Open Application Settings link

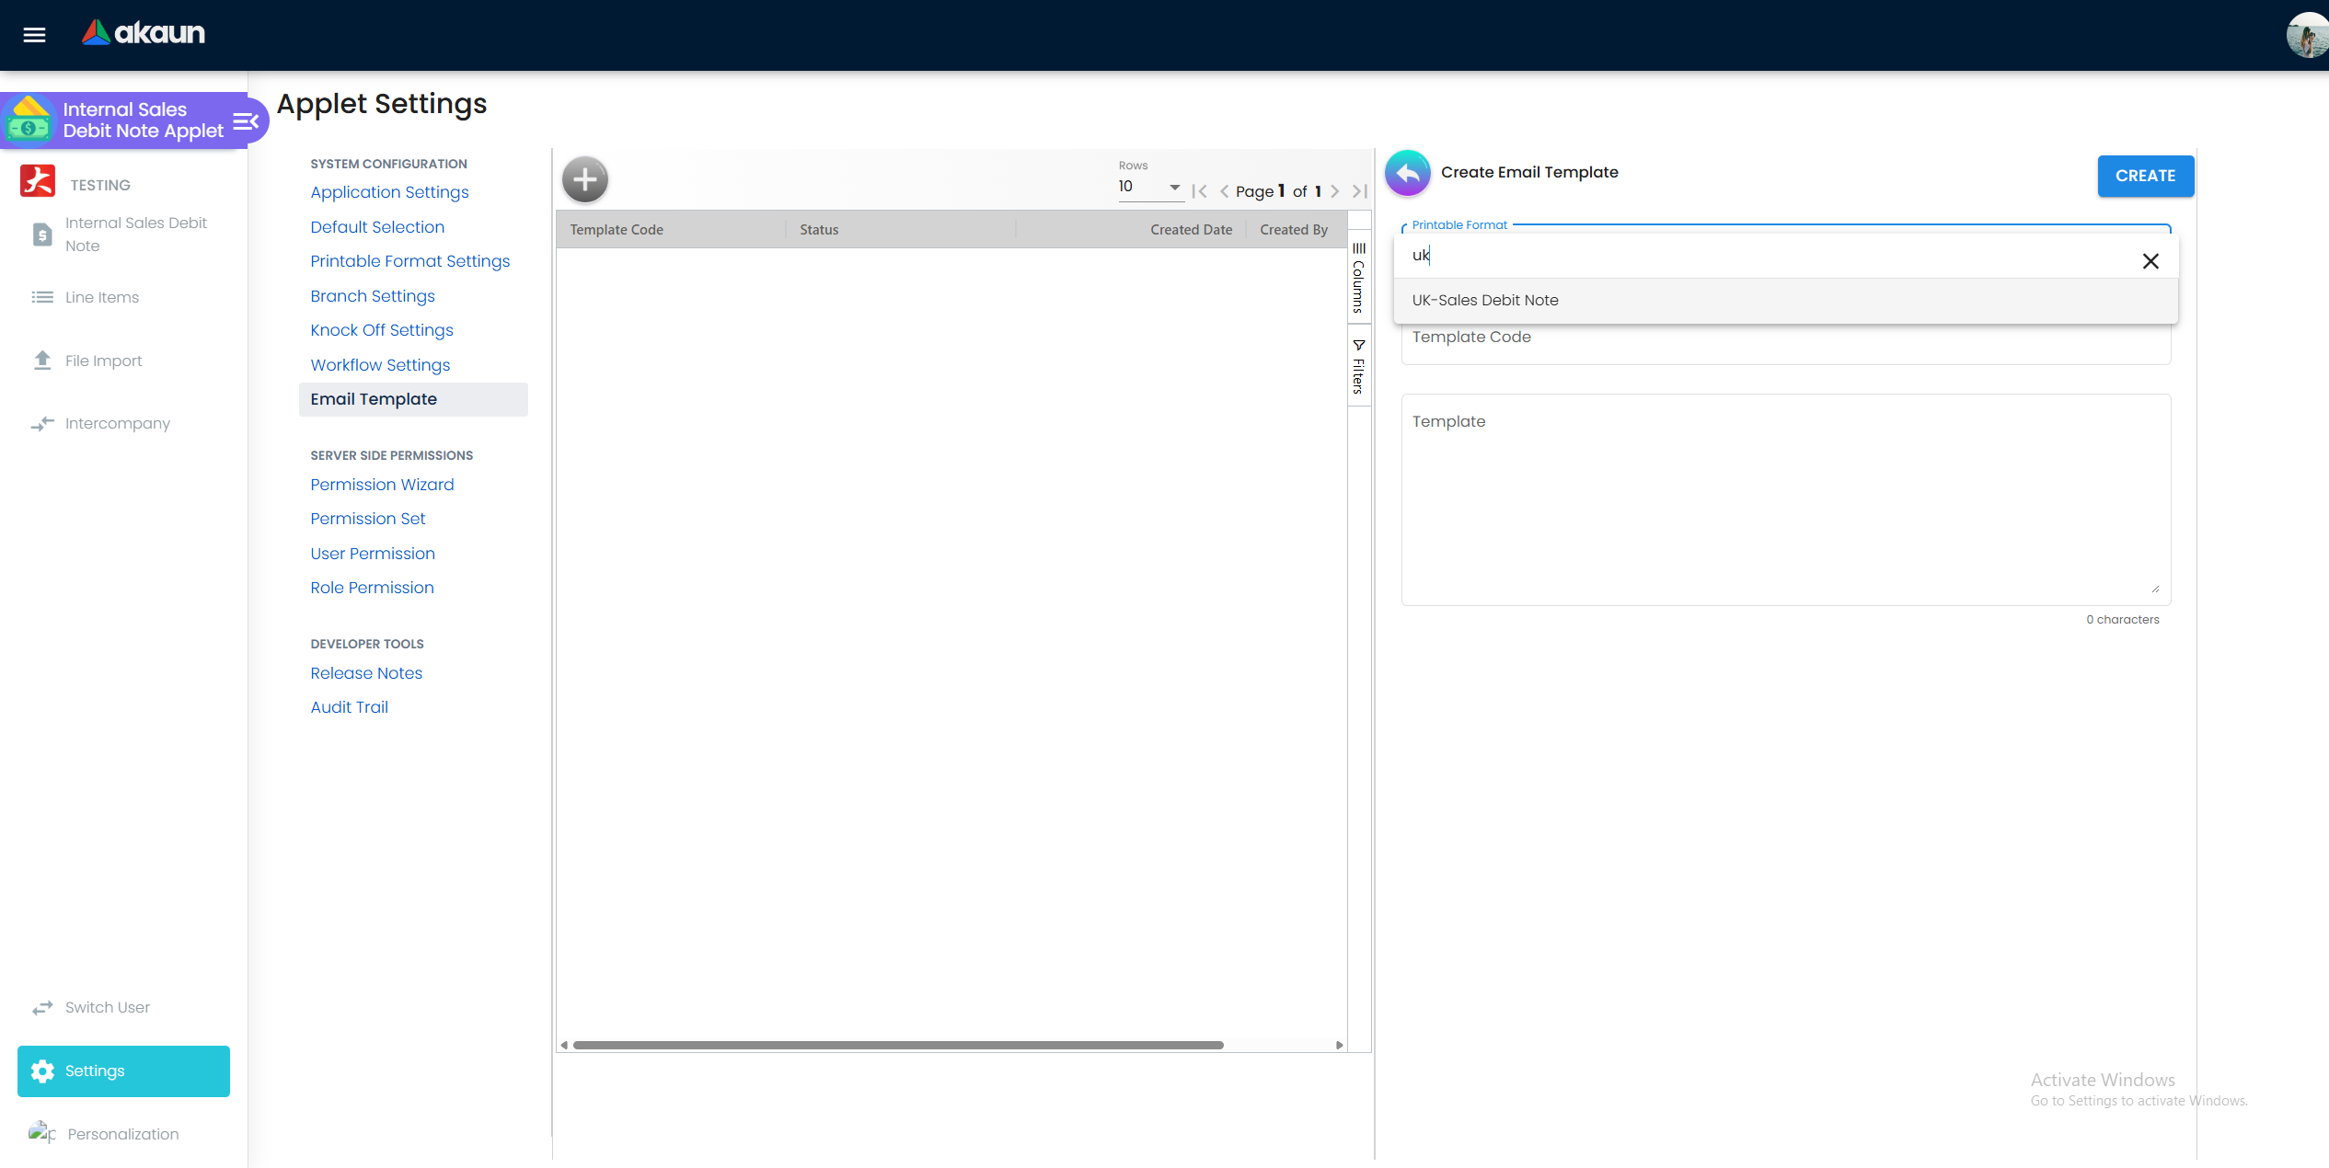pyautogui.click(x=389, y=192)
